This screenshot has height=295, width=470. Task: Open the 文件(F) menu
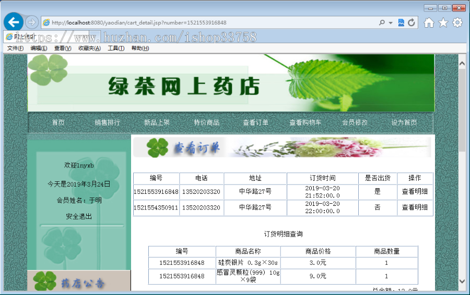[15, 48]
